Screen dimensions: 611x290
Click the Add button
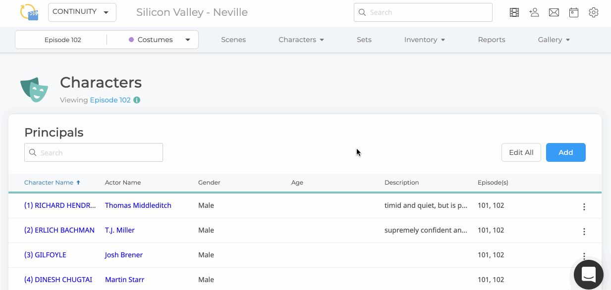coord(566,152)
